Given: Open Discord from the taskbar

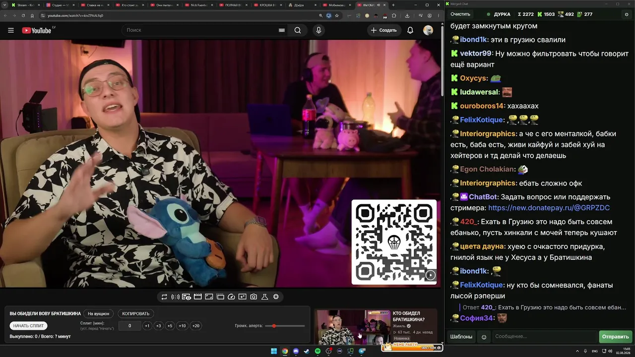Looking at the screenshot, I should tap(296, 352).
